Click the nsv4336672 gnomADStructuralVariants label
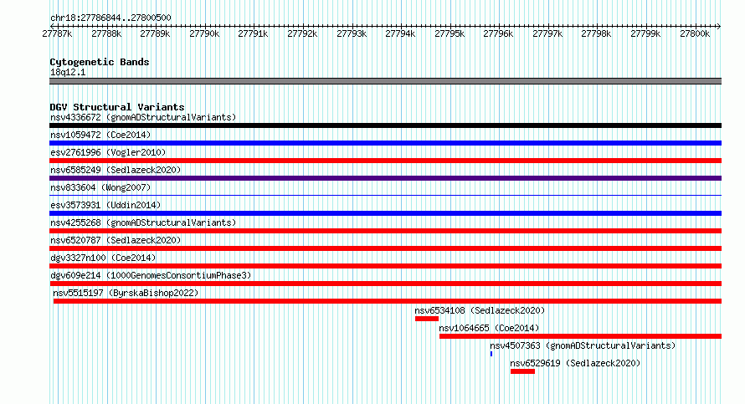 click(143, 117)
